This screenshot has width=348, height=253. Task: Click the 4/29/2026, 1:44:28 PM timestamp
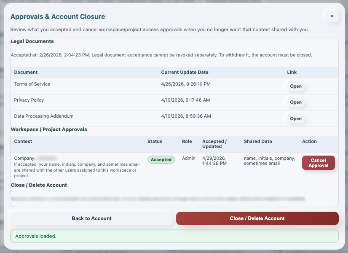pyautogui.click(x=214, y=161)
